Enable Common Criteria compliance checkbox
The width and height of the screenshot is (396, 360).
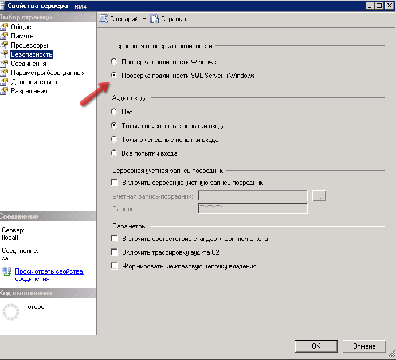point(115,239)
